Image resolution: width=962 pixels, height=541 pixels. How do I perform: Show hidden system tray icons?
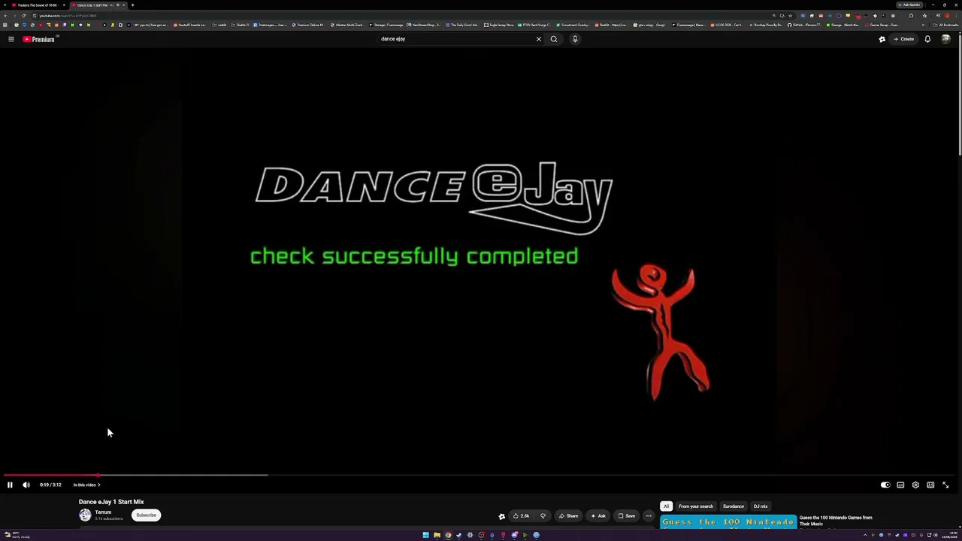click(865, 535)
